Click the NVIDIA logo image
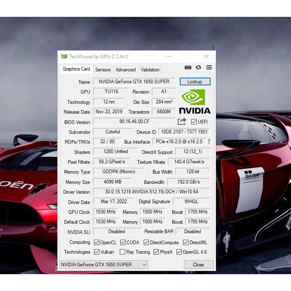Viewport: 291px width, 291px height. tap(195, 101)
